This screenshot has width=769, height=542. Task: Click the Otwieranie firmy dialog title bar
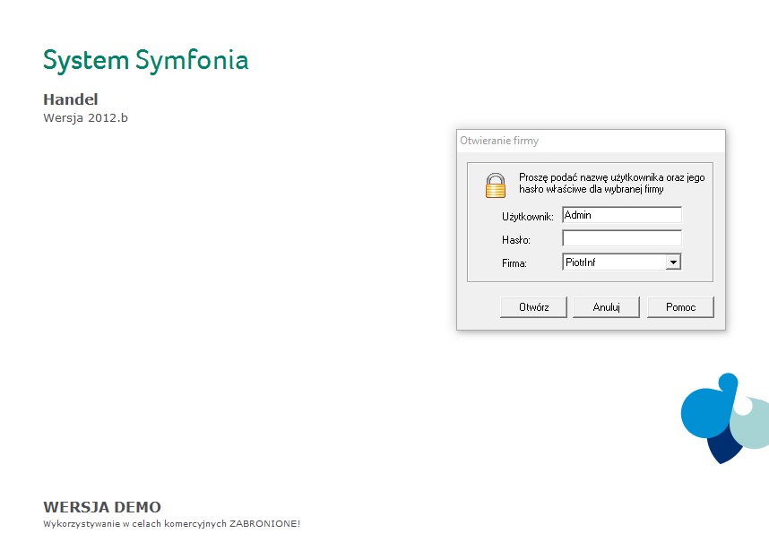coord(591,142)
